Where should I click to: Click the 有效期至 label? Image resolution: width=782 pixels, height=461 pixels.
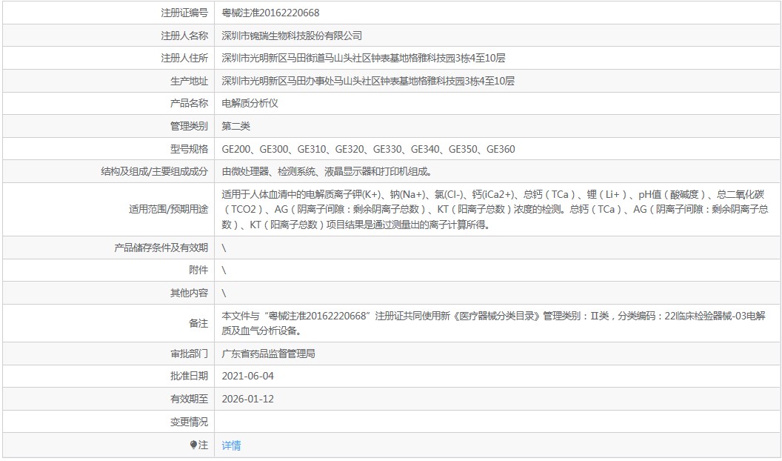click(x=189, y=399)
